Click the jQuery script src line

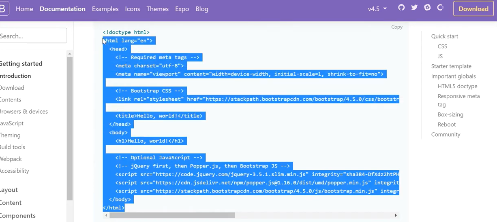pos(257,174)
